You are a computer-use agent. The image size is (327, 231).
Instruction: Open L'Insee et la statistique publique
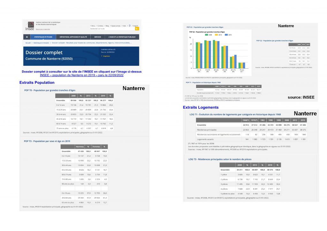click(122, 37)
